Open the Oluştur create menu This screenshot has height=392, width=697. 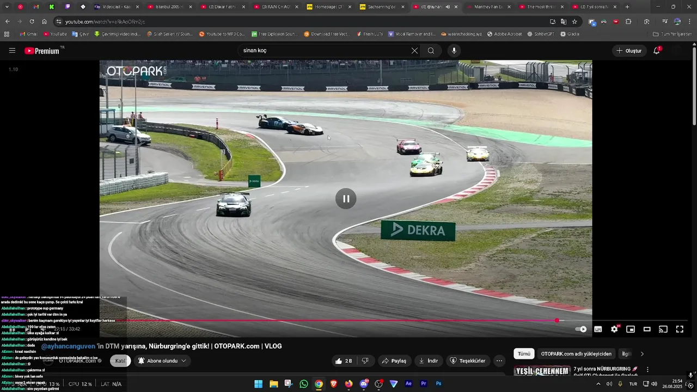[x=629, y=51]
